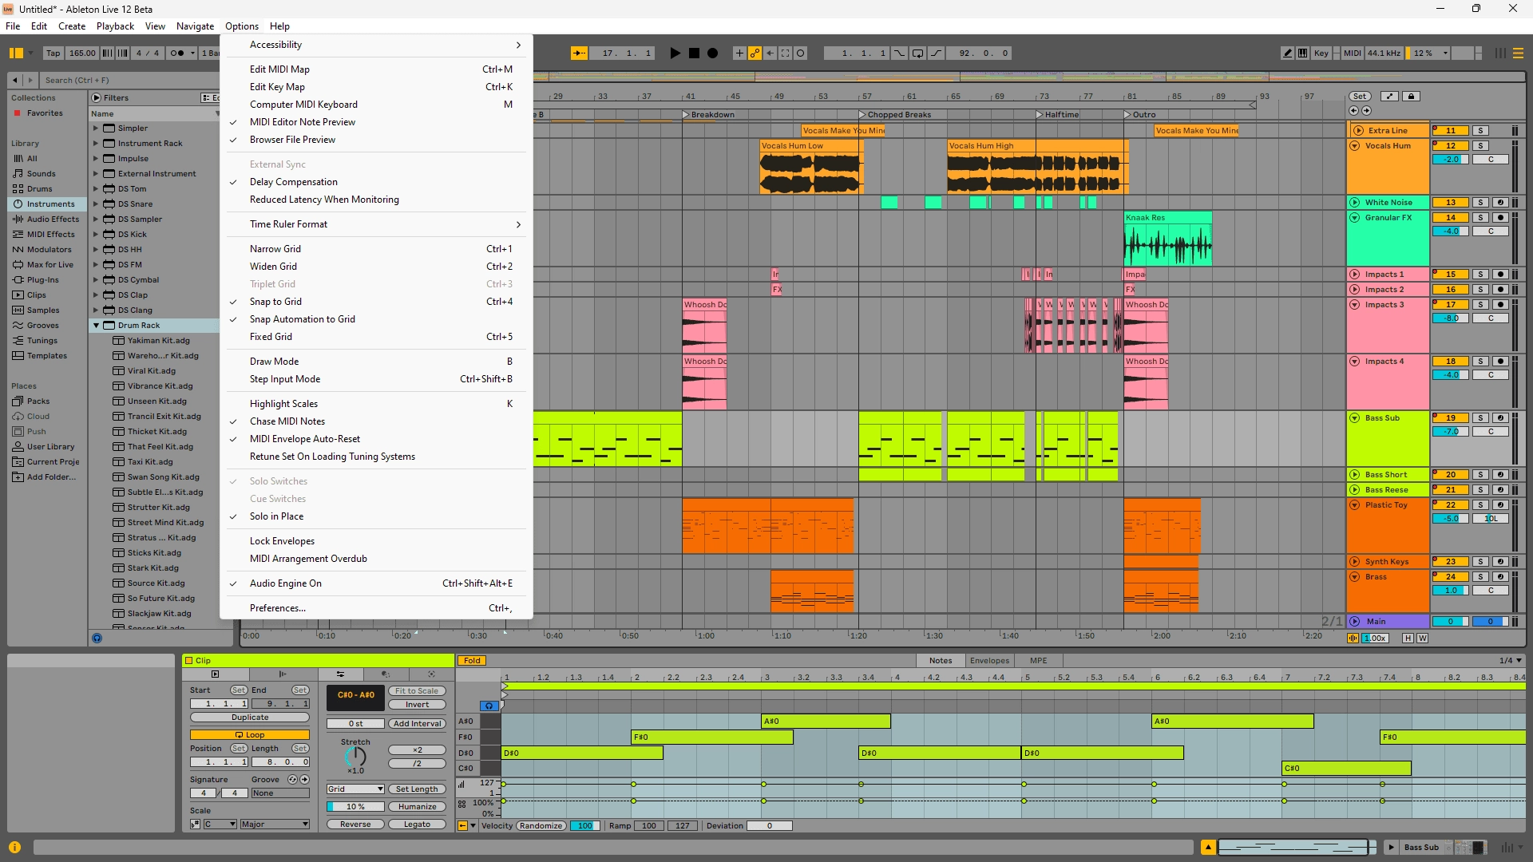The image size is (1533, 862).
Task: Toggle Audio Engine On option
Action: [376, 583]
